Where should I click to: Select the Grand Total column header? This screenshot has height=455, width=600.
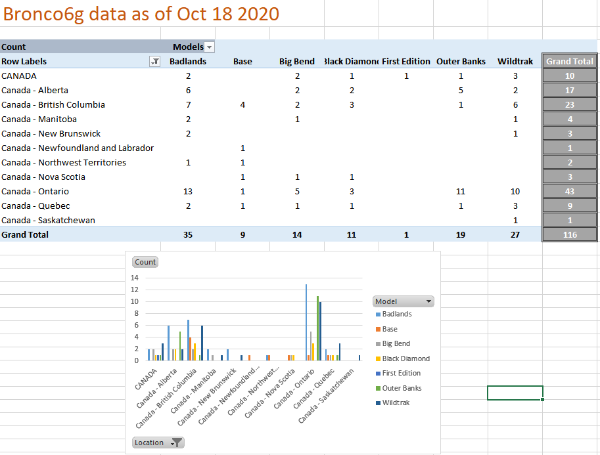[x=570, y=61]
